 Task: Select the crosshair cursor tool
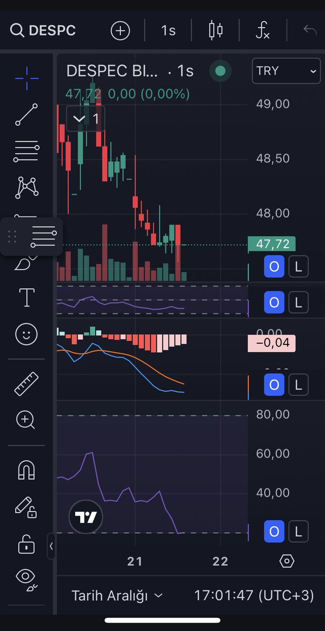point(26,78)
